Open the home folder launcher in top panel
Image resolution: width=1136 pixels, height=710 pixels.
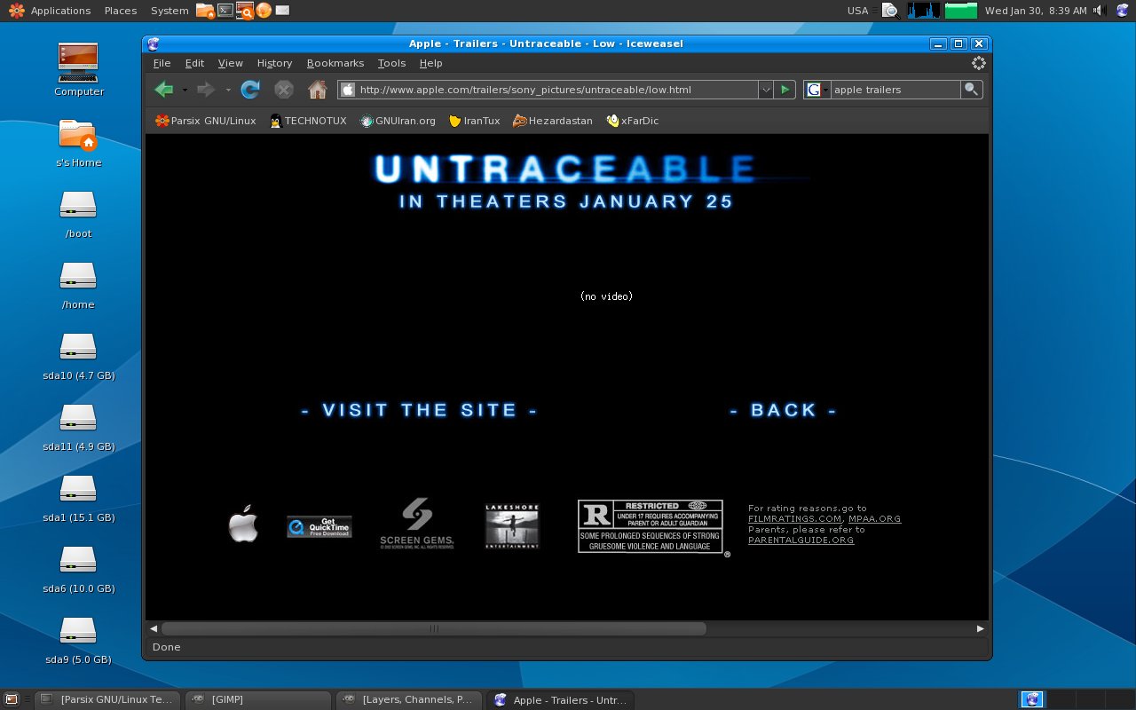205,11
